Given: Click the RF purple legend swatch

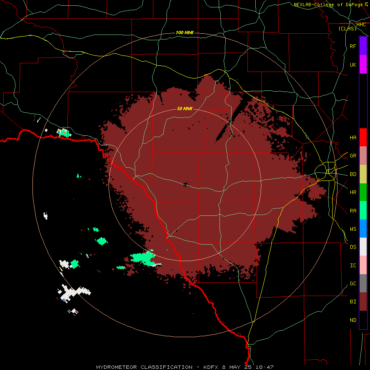Looking at the screenshot, I should point(363,46).
